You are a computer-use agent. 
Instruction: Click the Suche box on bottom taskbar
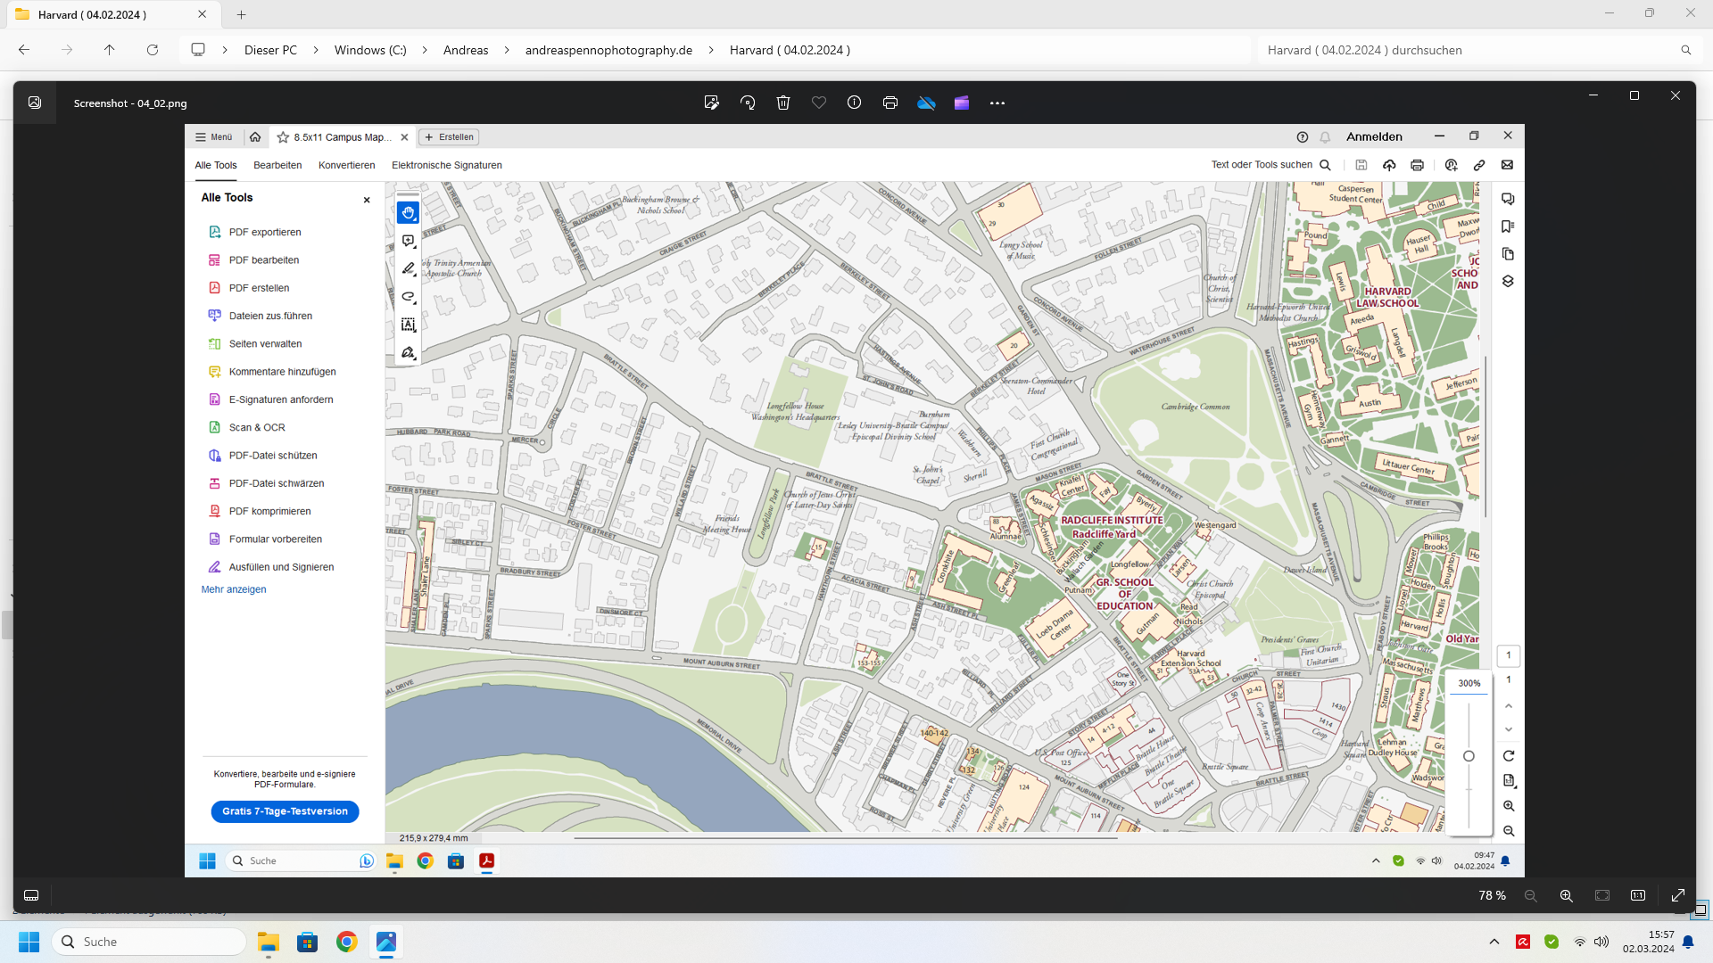[x=149, y=942]
